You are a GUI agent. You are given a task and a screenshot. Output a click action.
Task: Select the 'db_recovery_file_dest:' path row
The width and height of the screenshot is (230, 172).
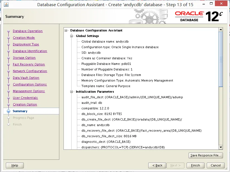141,131
